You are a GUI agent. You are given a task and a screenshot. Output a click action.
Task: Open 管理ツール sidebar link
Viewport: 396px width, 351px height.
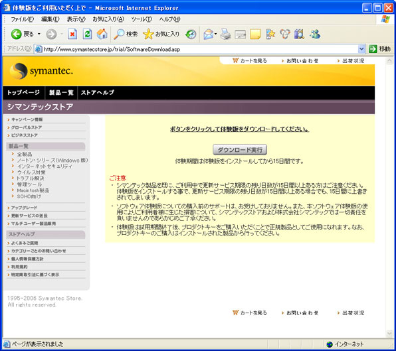(29, 184)
